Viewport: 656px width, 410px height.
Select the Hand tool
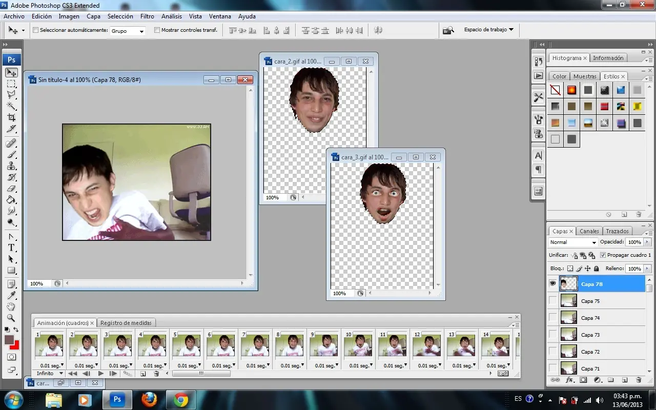[11, 307]
